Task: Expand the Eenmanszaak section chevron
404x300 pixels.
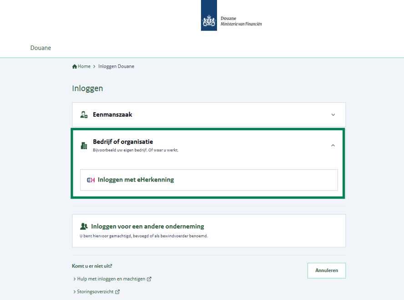Action: coord(333,115)
